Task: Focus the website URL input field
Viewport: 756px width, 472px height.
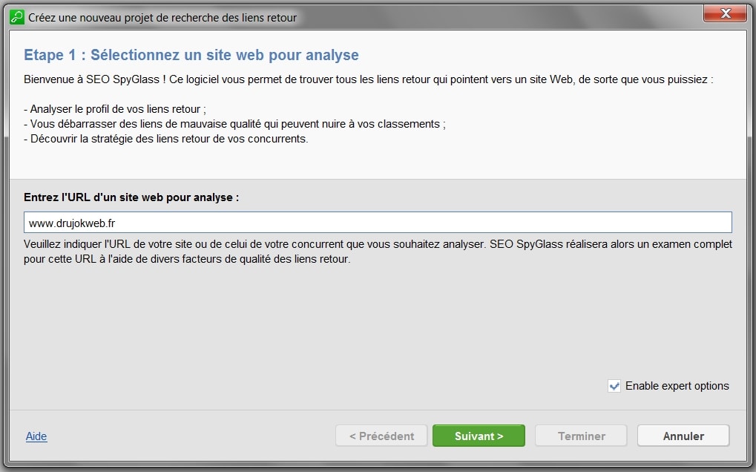Action: pyautogui.click(x=378, y=223)
